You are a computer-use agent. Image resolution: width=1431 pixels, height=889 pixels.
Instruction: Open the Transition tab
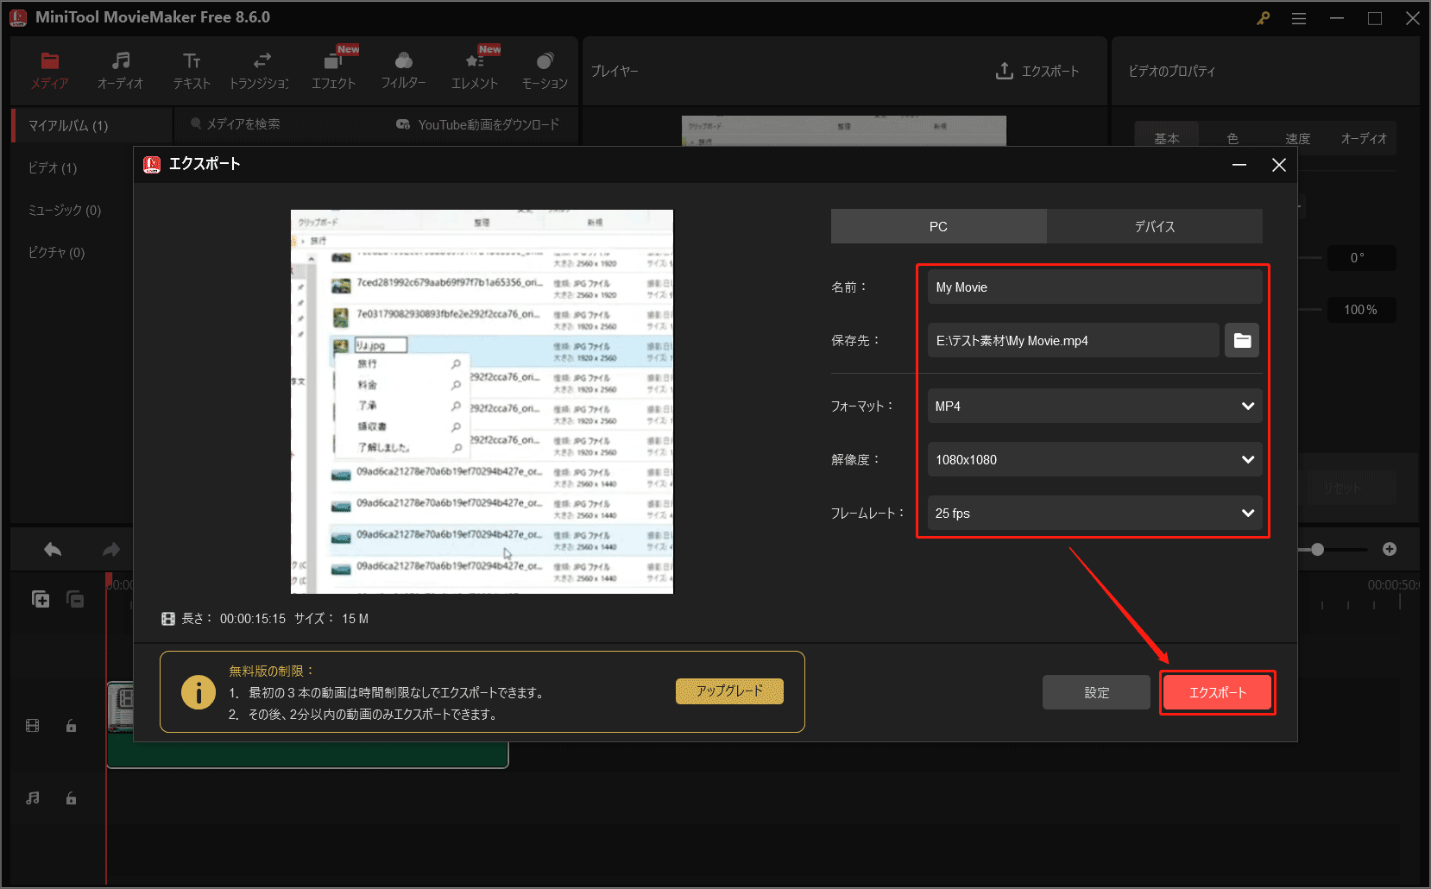tap(262, 70)
